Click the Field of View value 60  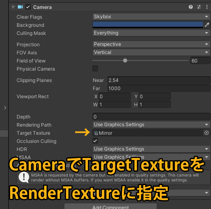tap(200, 60)
